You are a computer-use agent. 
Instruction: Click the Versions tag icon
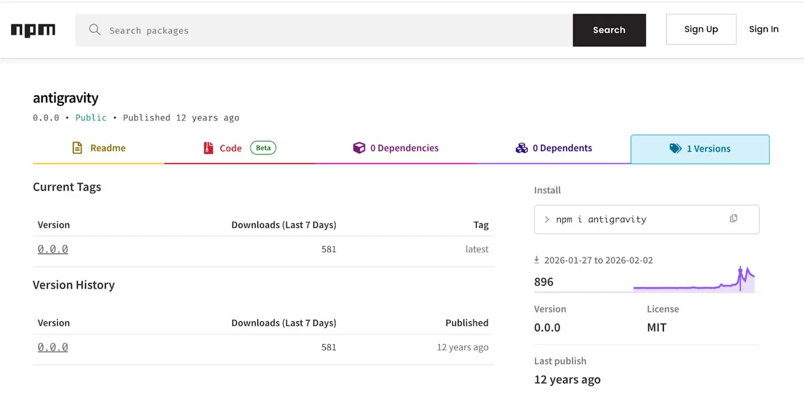click(675, 149)
